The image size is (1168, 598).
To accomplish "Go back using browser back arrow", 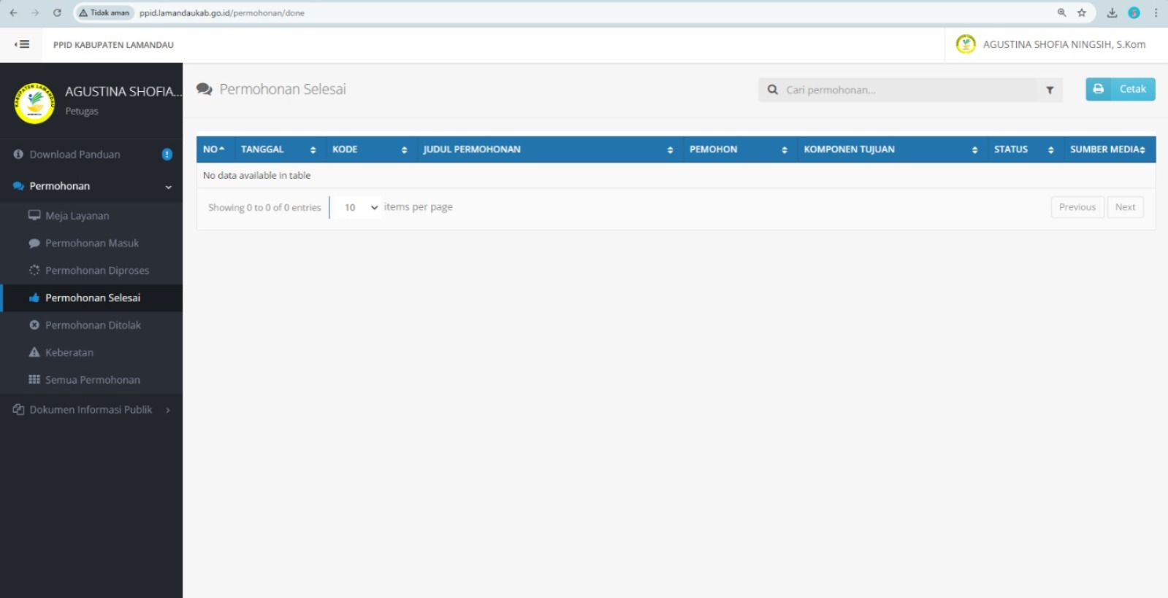I will coord(13,12).
